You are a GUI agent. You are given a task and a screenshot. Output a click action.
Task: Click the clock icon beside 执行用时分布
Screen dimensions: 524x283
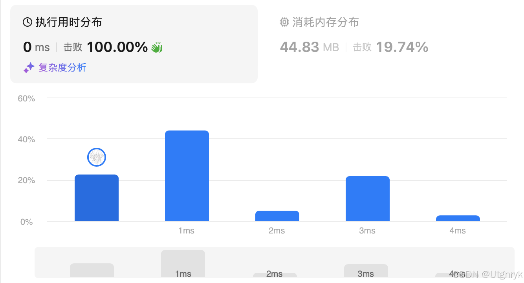[x=27, y=22]
